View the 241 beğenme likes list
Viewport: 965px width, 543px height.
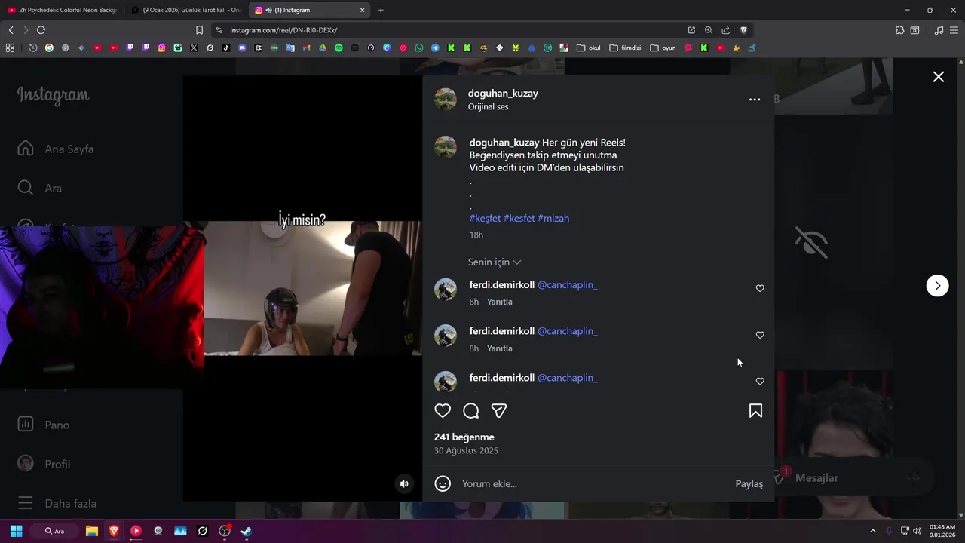464,437
